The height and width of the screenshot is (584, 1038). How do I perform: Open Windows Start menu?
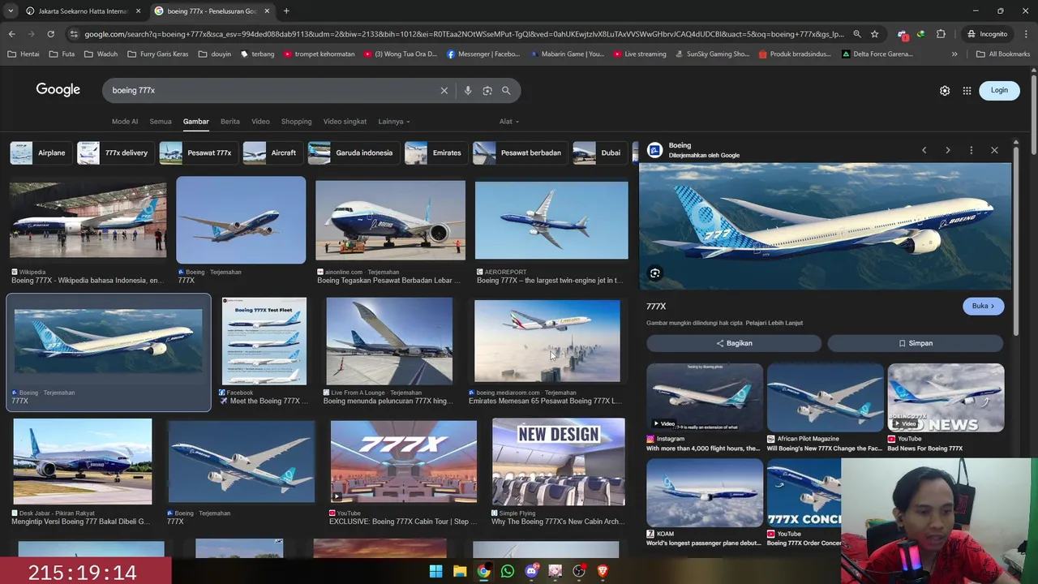pos(435,571)
